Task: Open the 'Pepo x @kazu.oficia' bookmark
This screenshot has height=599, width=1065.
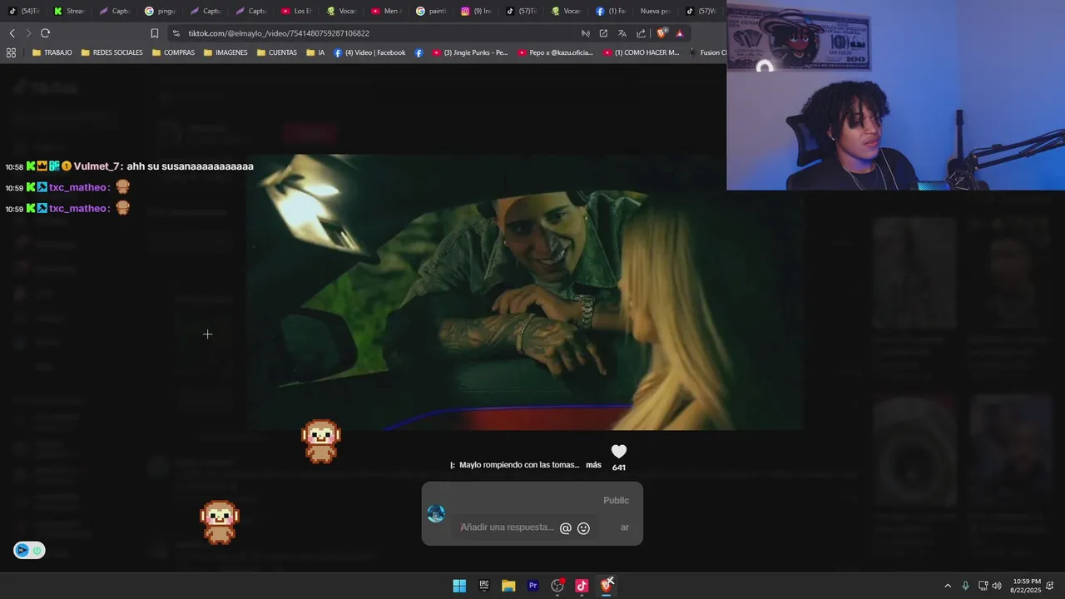Action: [555, 52]
